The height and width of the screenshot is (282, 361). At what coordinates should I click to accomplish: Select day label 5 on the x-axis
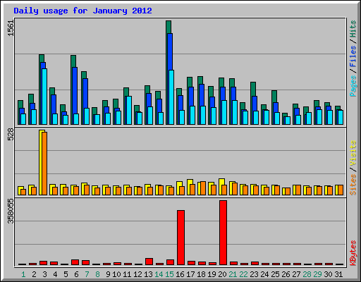tap(66, 274)
